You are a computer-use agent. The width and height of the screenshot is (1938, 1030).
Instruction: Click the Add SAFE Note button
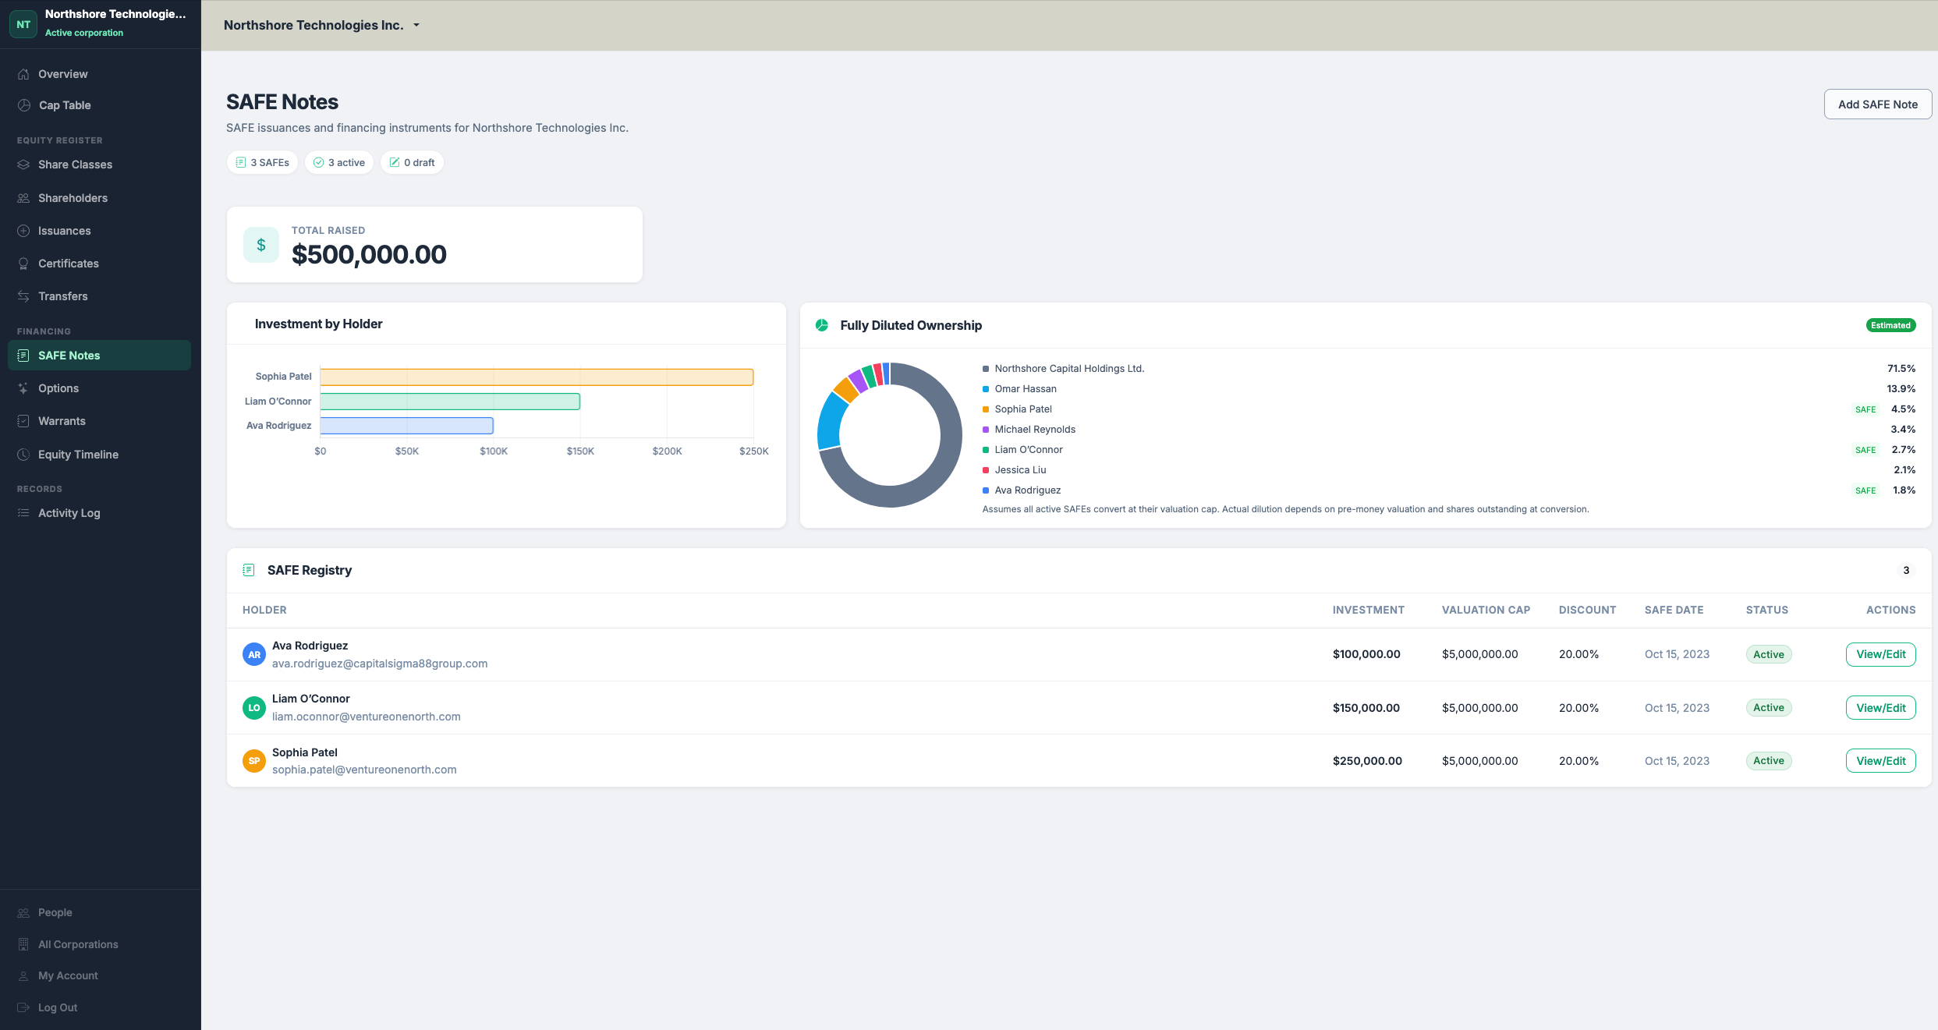[1877, 104]
